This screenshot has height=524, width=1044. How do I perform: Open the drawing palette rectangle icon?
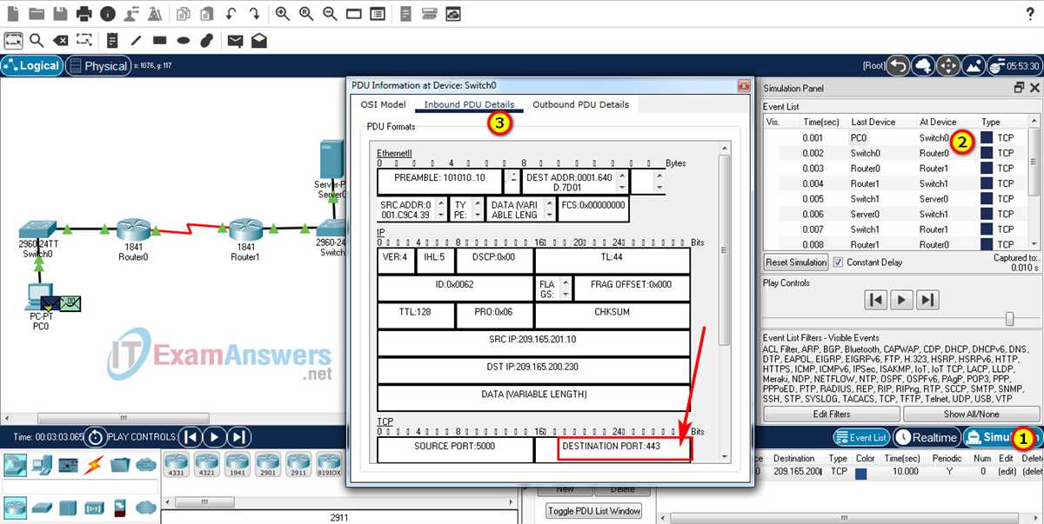(x=354, y=14)
